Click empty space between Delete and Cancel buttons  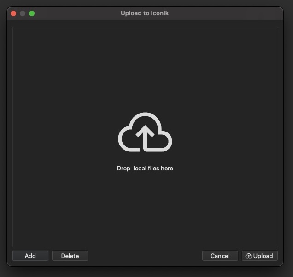[145, 256]
